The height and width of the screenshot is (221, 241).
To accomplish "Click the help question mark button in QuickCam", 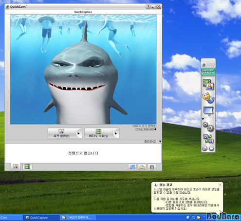I will coord(148,7).
